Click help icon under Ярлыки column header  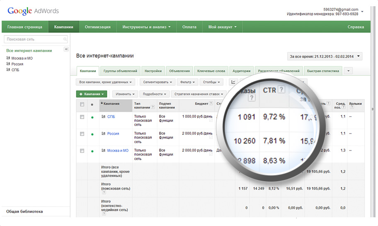352,107
